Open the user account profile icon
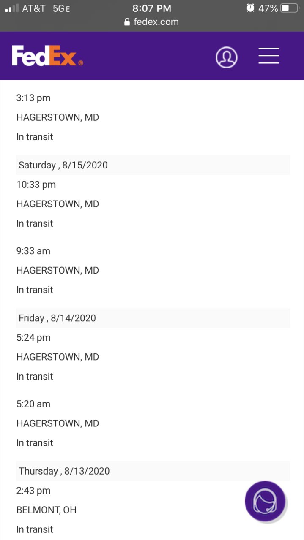This screenshot has width=304, height=540. [x=227, y=57]
